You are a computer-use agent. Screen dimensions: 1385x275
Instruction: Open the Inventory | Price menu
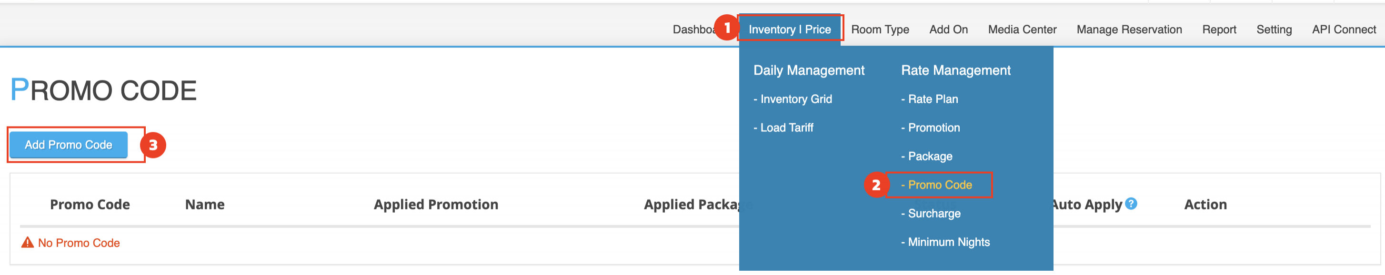[x=789, y=29]
